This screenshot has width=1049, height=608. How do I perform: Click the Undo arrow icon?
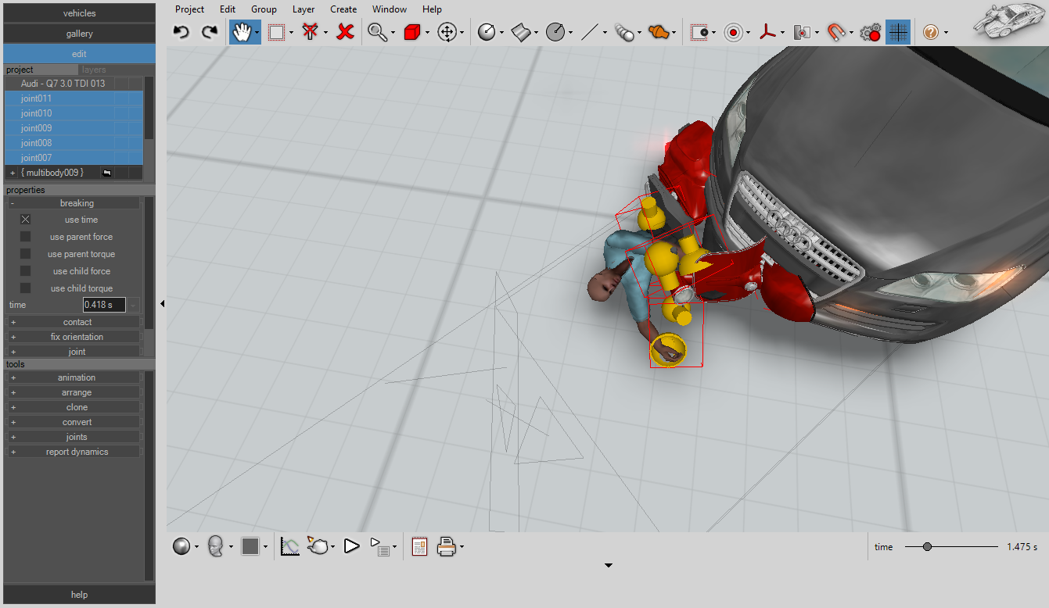coord(181,32)
